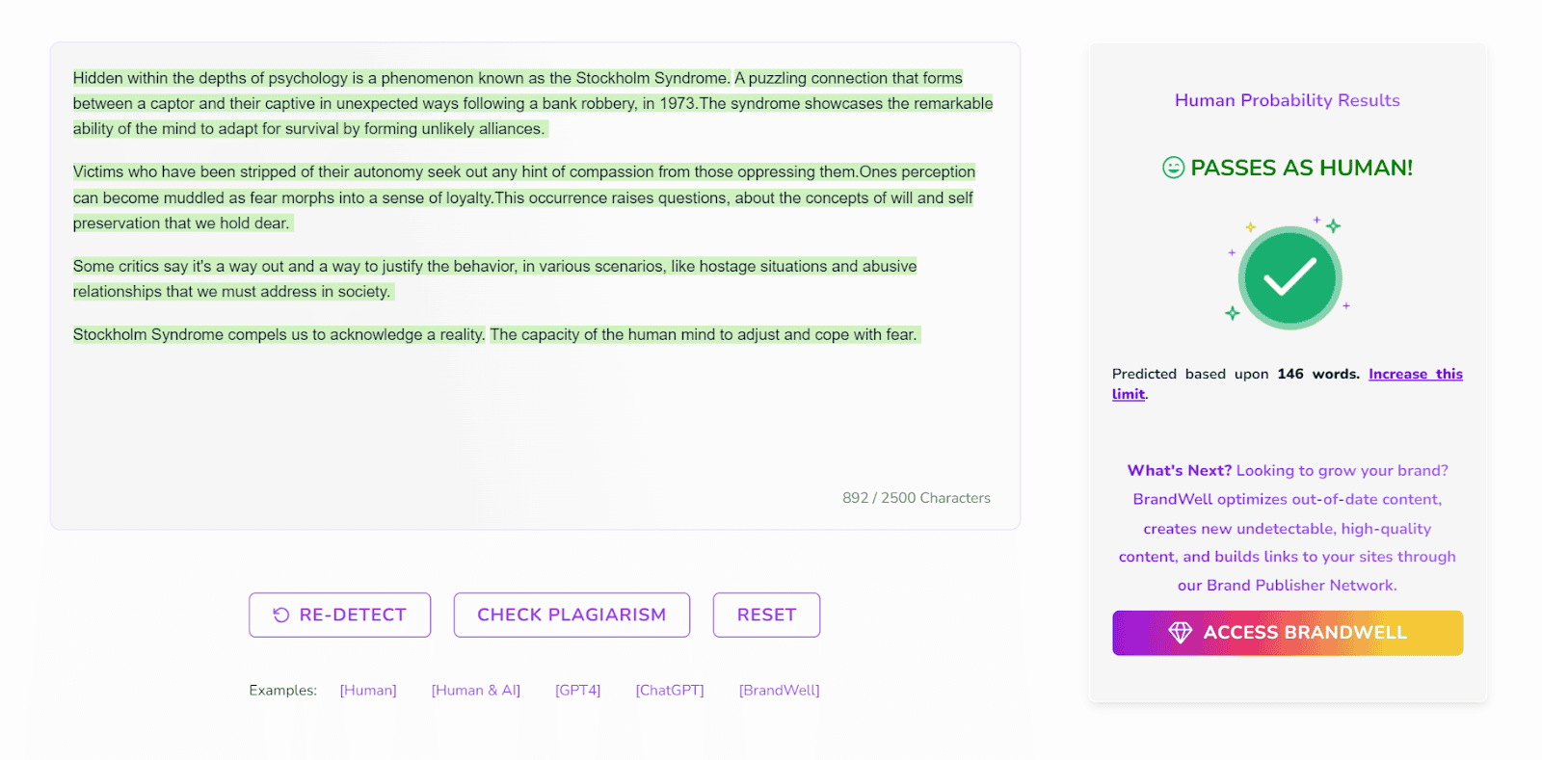
Task: Click the sentence starting 'Hidden within the depths'
Action: click(x=401, y=78)
